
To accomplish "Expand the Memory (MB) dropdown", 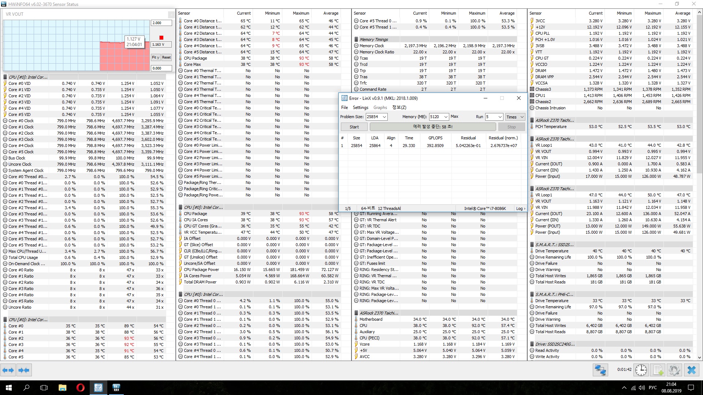I will tap(446, 117).
